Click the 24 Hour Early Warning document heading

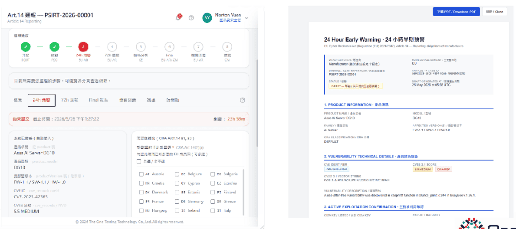coord(374,39)
